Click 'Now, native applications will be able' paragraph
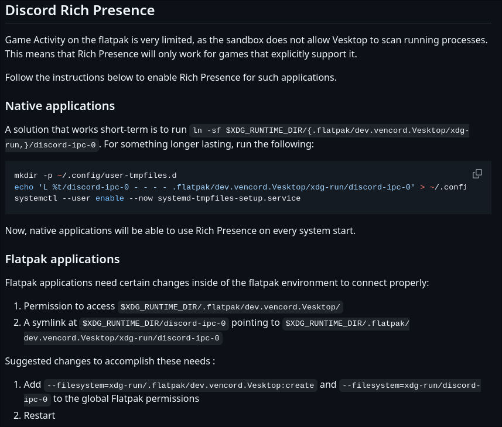Viewport: 502px width, 427px height. pyautogui.click(x=180, y=231)
